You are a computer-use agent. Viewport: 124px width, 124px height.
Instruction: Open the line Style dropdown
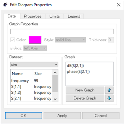tap(71, 40)
